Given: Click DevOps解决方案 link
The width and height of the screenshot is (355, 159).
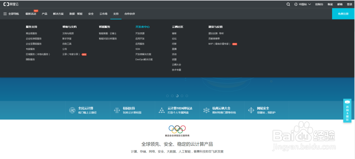Looking at the screenshot, I should point(144,59).
